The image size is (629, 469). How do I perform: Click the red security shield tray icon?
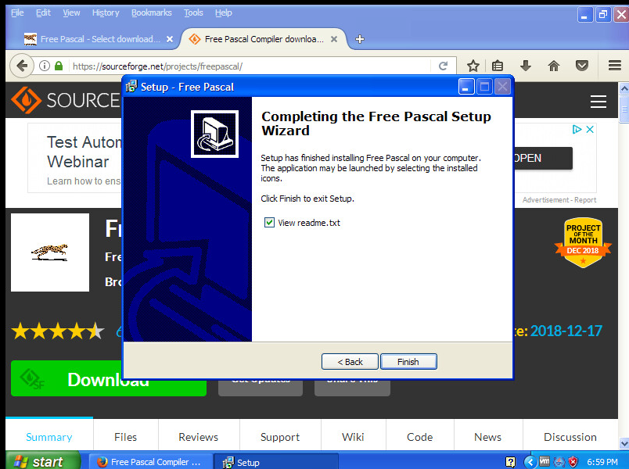573,462
